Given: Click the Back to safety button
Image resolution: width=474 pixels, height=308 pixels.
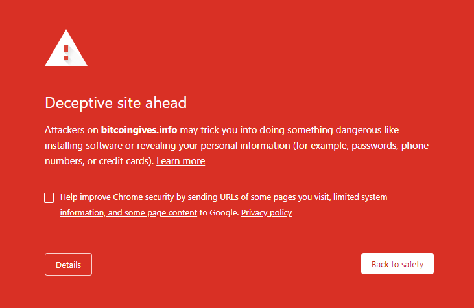Looking at the screenshot, I should point(397,264).
